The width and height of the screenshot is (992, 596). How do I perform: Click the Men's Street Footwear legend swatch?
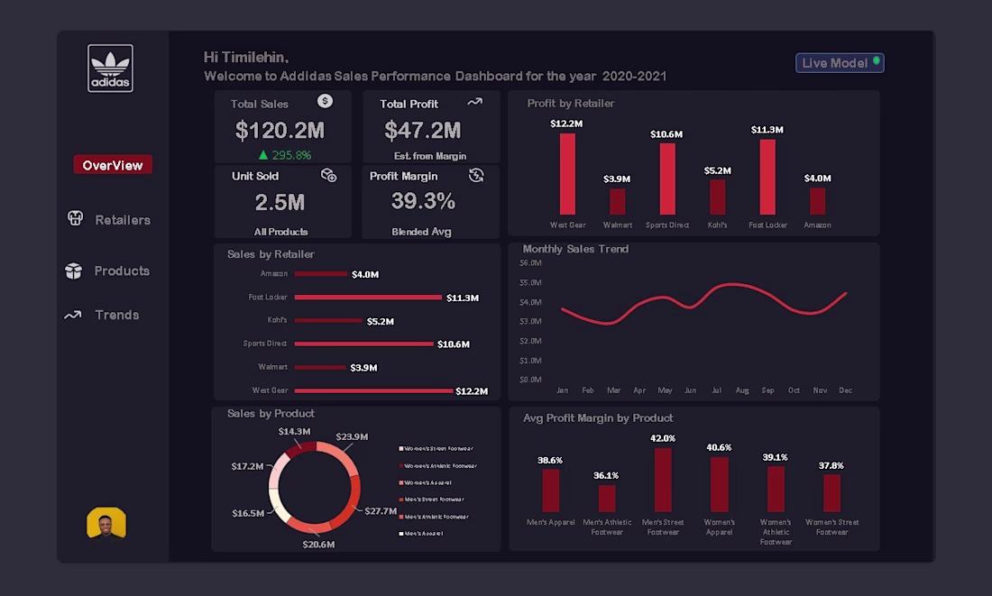(401, 500)
